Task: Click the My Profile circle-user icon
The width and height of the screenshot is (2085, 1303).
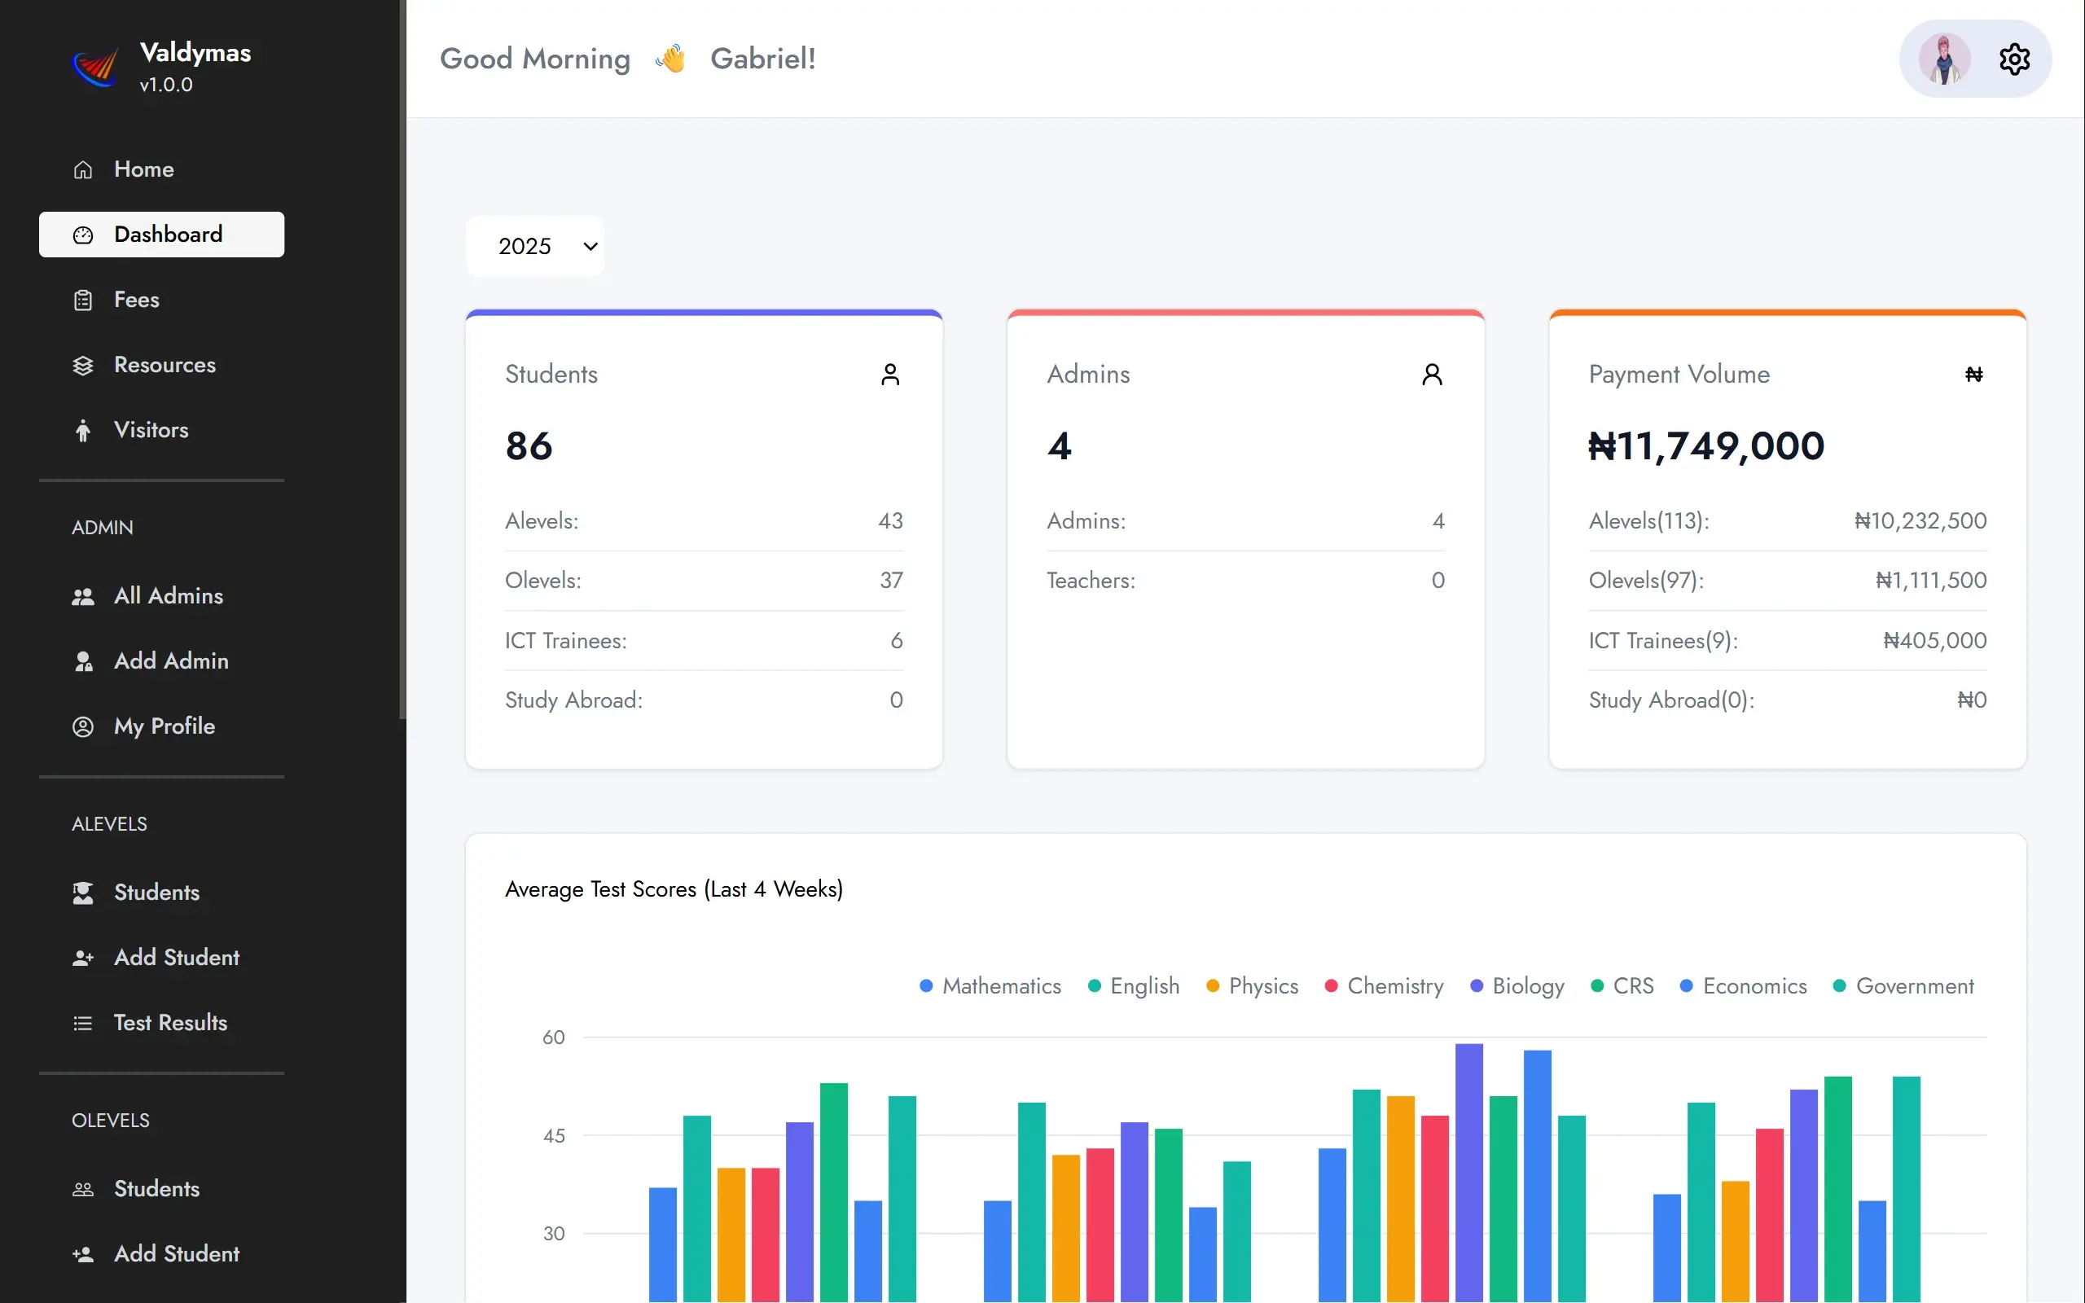Action: point(83,726)
